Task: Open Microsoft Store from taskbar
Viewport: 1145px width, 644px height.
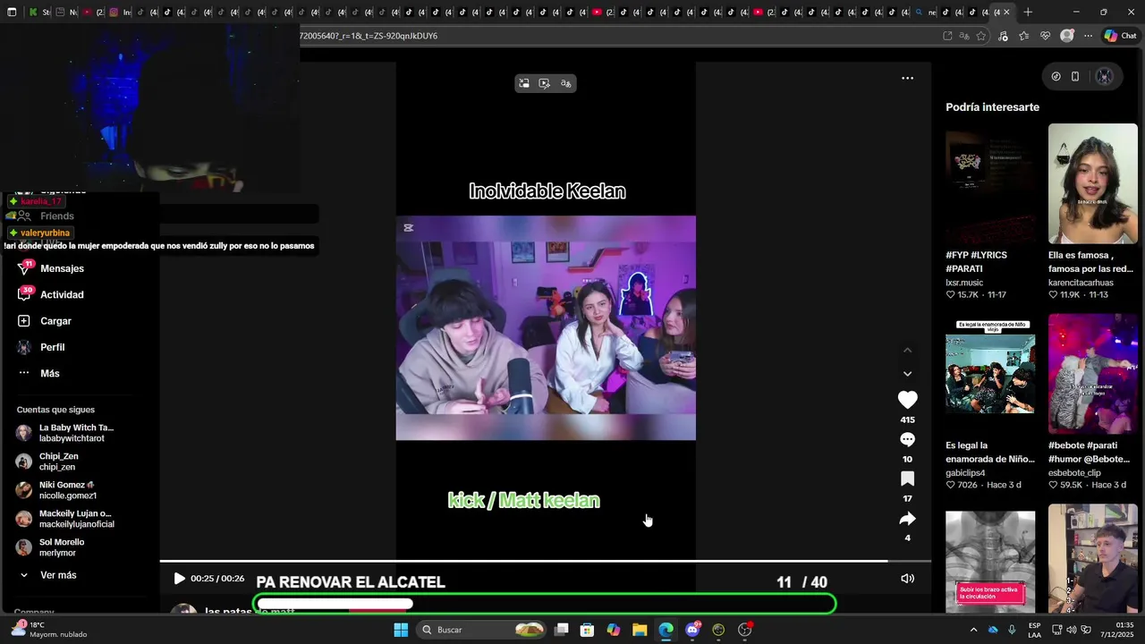Action: 587,630
